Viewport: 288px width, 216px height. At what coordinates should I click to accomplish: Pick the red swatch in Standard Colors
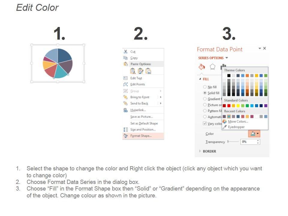pos(229,106)
